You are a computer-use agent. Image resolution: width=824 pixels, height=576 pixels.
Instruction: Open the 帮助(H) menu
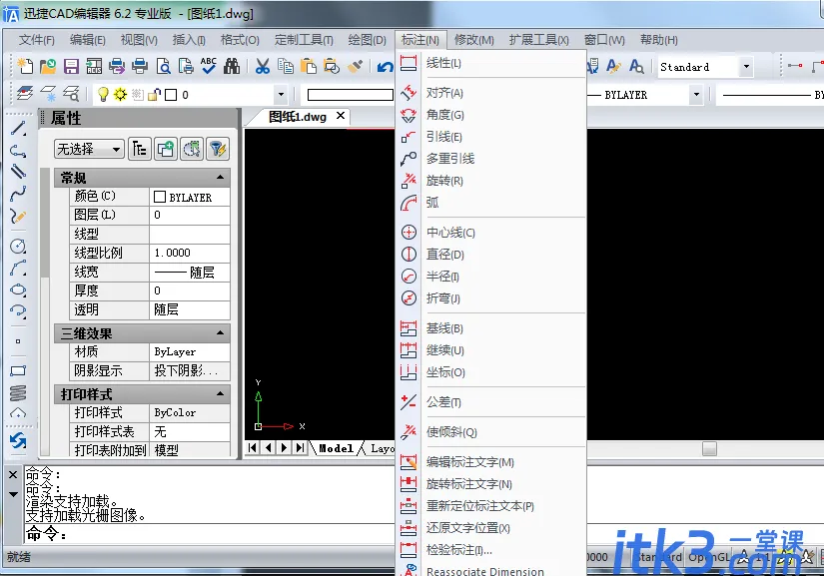[x=658, y=40]
